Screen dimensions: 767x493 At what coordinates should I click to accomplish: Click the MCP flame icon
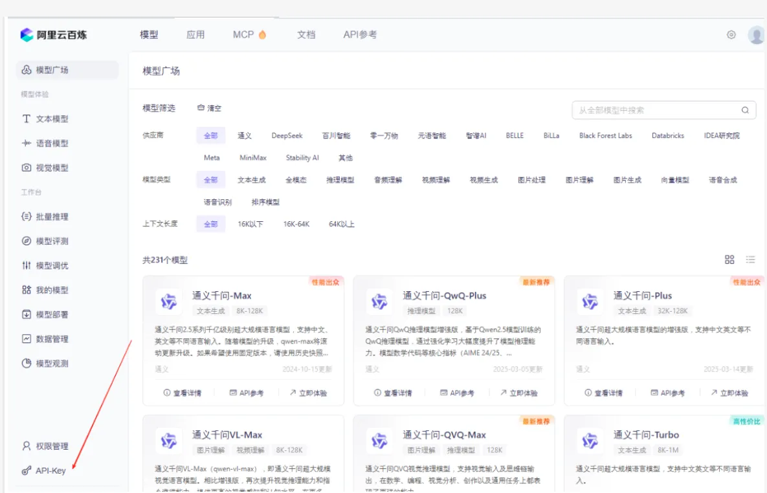pyautogui.click(x=262, y=35)
